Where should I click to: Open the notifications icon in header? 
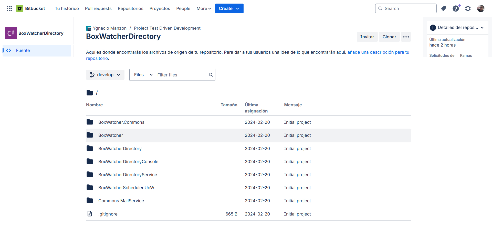pos(443,8)
